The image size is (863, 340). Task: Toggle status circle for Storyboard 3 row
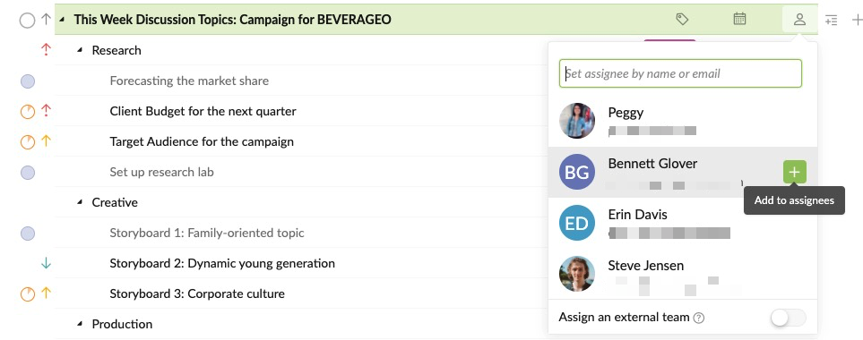pos(28,295)
